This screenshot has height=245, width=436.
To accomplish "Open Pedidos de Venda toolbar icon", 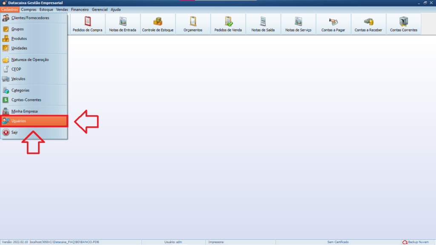I will pyautogui.click(x=228, y=21).
